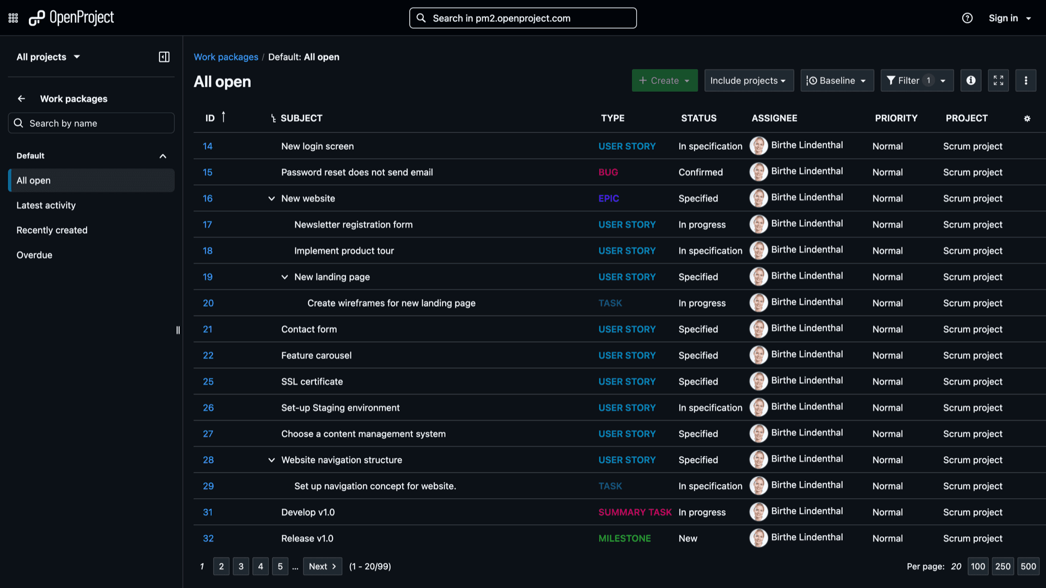Click 'Feature carousel' subject
Screen dimensions: 1046x588
[x=317, y=355]
